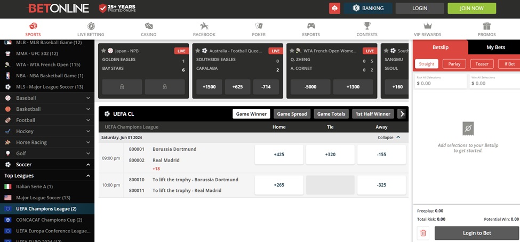Open the Casino section icon
The image size is (520, 242).
[x=149, y=26]
